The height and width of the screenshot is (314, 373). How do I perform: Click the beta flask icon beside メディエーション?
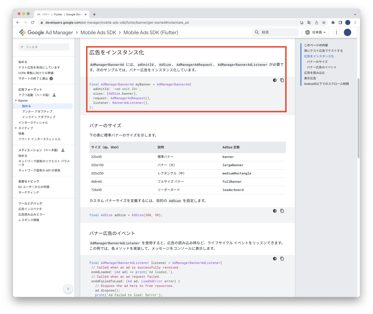tap(63, 150)
